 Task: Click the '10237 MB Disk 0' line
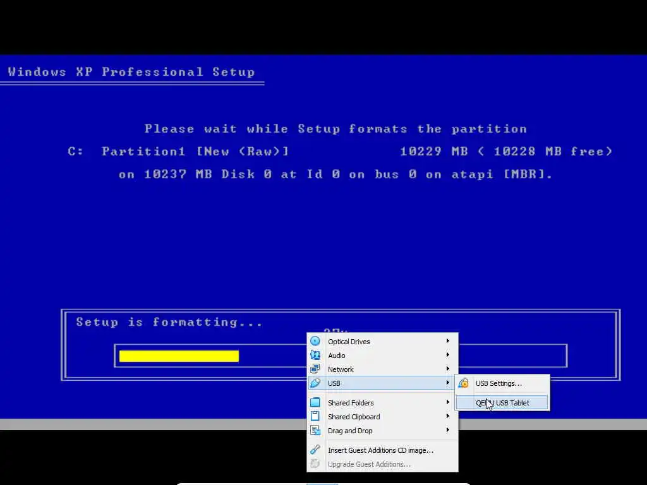click(x=335, y=174)
